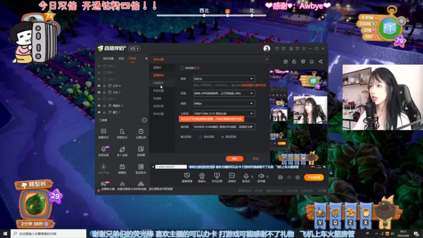Switch to the first scene tab
The image size is (423, 238).
[108, 59]
